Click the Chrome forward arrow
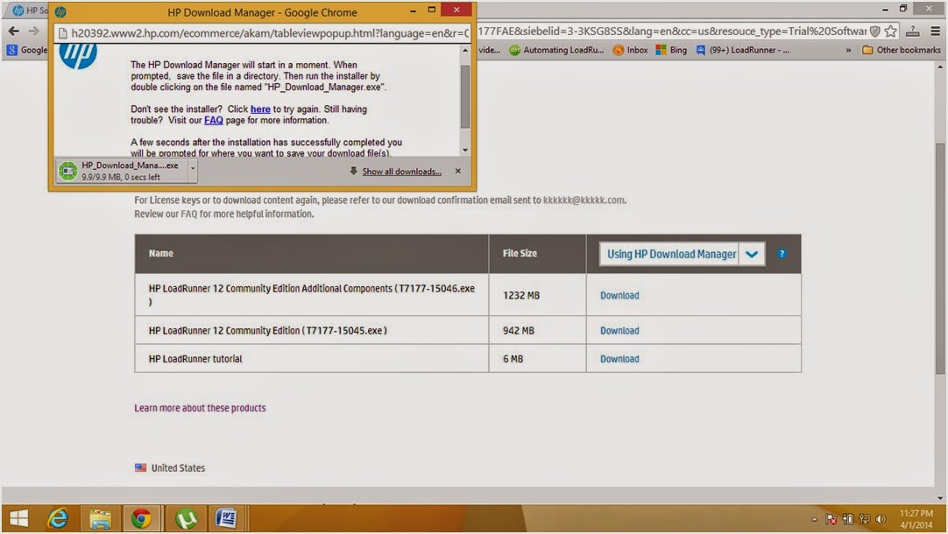This screenshot has height=534, width=948. (34, 31)
